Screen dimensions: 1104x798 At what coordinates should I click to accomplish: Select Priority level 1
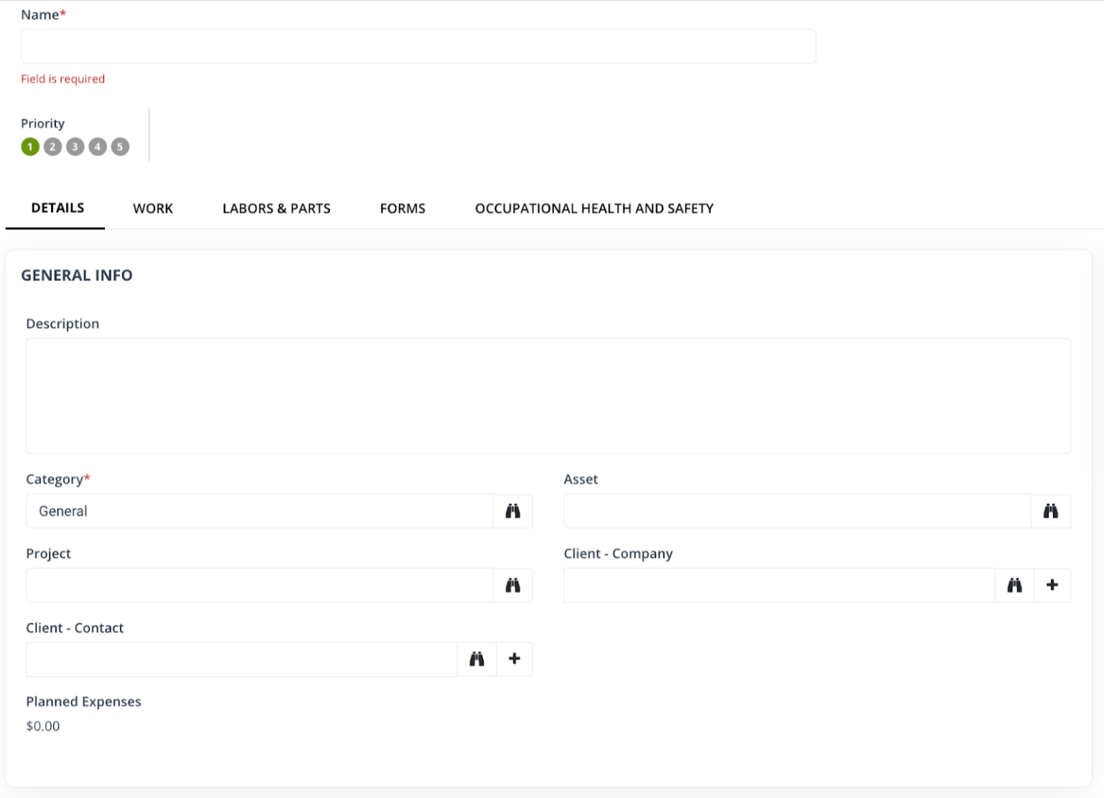tap(29, 147)
